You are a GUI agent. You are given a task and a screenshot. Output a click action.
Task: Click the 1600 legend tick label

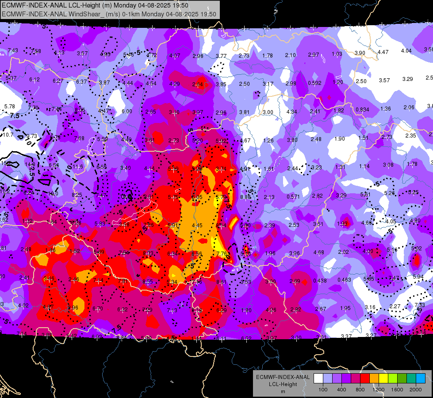[397, 390]
